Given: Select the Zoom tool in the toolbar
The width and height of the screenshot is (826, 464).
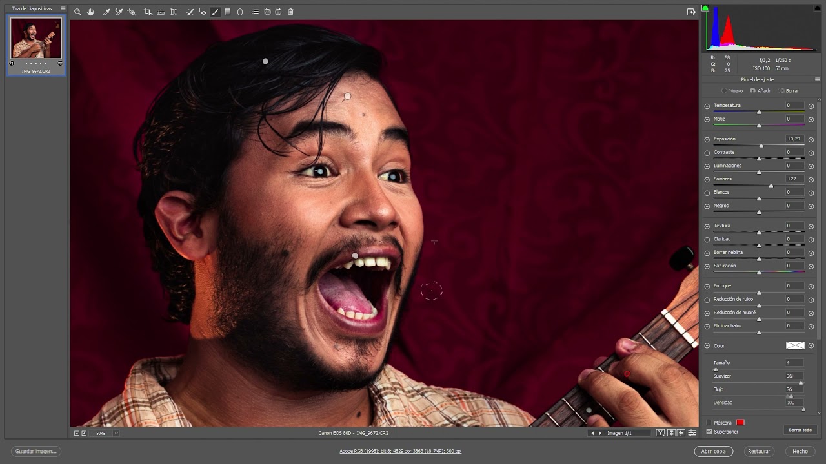Looking at the screenshot, I should click(77, 12).
